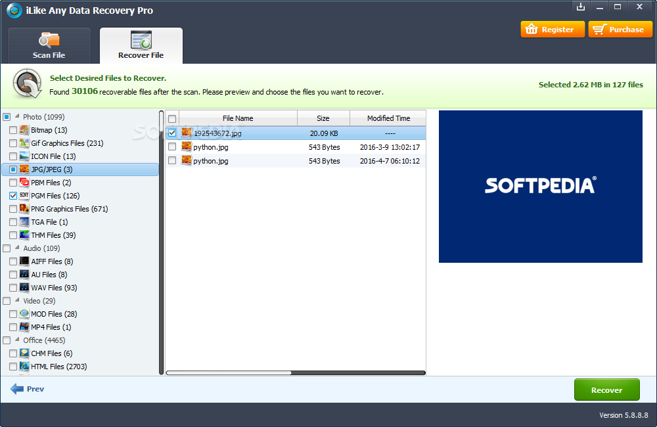Click the file list horizontal scrollbar
Viewport: 657px width, 427px height.
(296, 372)
